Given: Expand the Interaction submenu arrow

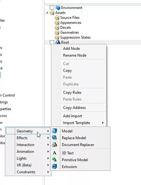Looking at the screenshot, I should (48, 145).
